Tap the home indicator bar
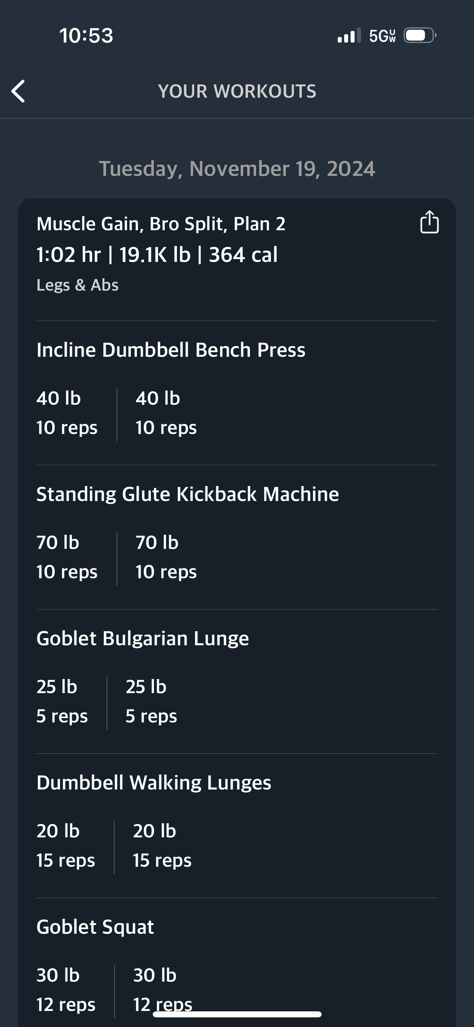This screenshot has width=474, height=1027. 237,1014
